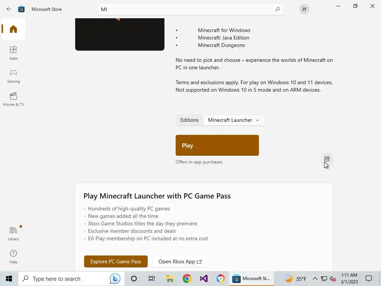Click 'New games added all the time' text
This screenshot has height=286, width=381.
coord(123,216)
